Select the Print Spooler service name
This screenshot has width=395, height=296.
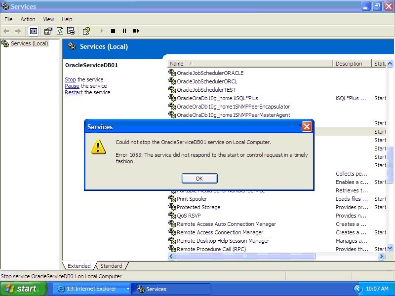192,199
